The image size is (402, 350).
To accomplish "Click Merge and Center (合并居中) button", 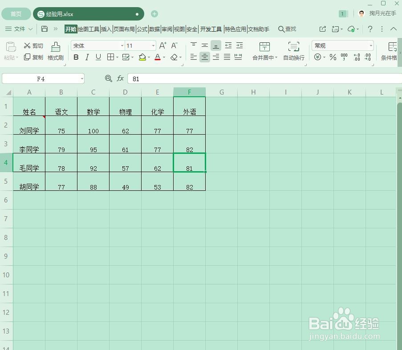I will [265, 51].
